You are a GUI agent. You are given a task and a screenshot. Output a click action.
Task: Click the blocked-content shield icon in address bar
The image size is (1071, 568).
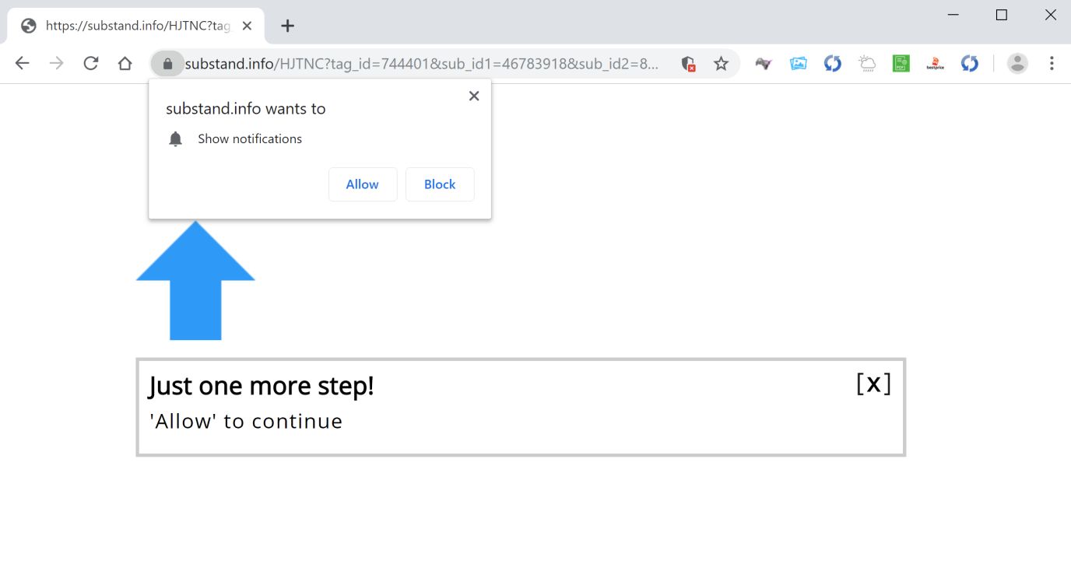[688, 64]
